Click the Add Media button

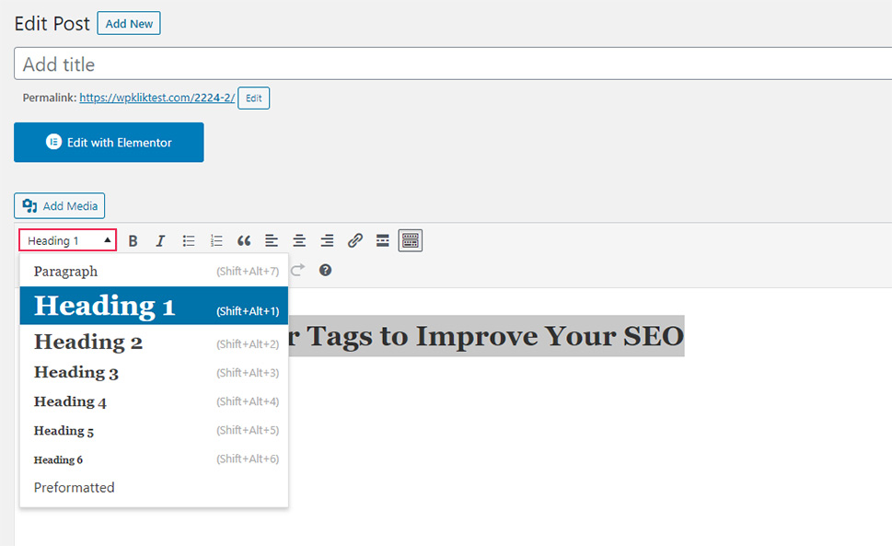coord(60,206)
